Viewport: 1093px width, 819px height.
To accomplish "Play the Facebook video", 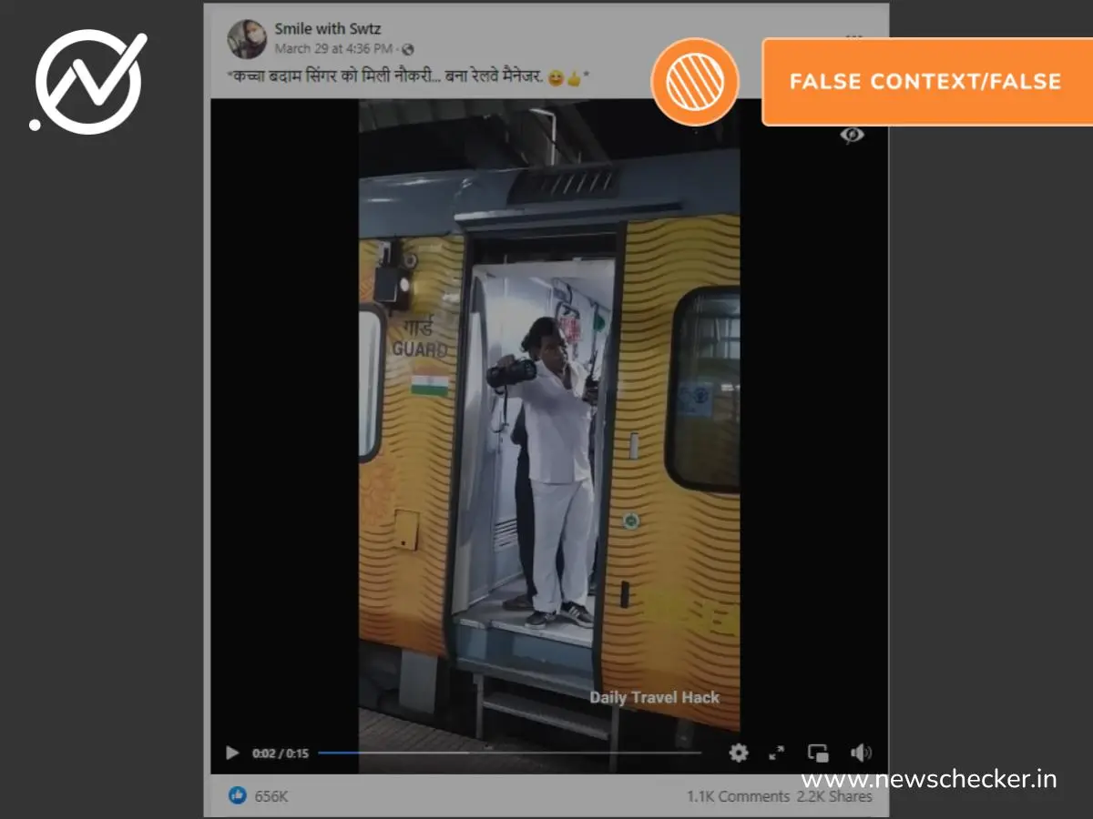I will (x=232, y=753).
